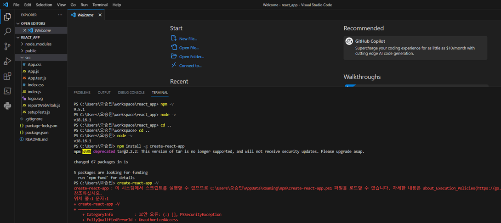The height and width of the screenshot is (223, 501).
Task: Click the VS Code logo in title bar
Action: [x=5, y=5]
